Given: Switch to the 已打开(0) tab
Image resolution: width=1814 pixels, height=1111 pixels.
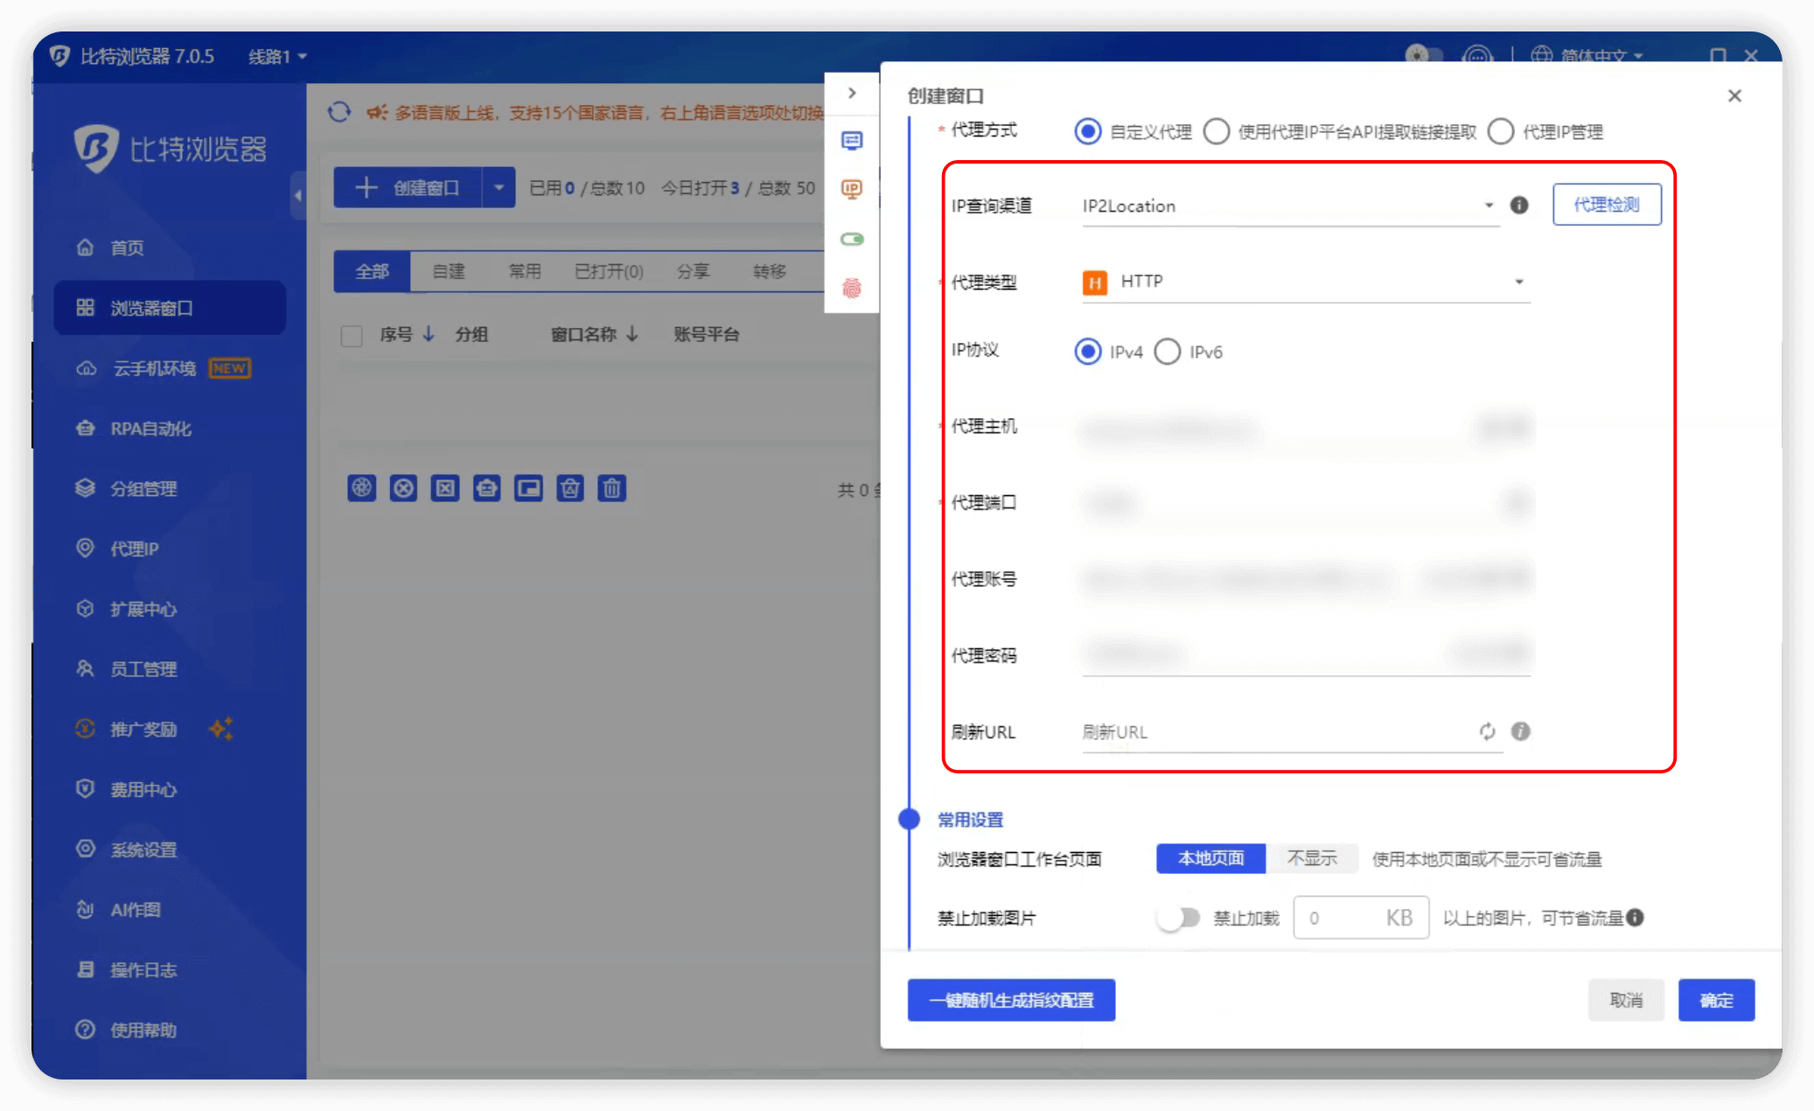Looking at the screenshot, I should tap(608, 271).
